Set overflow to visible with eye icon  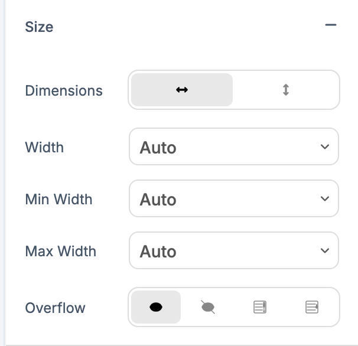pos(156,307)
